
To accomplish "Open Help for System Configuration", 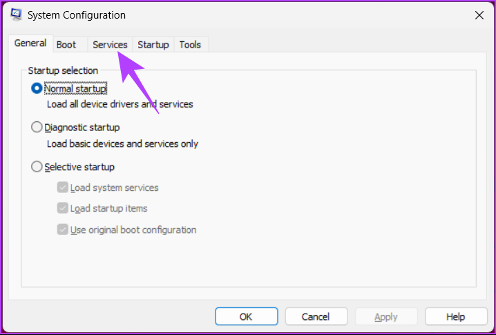I will [x=456, y=317].
